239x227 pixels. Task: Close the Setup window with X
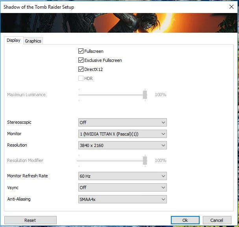point(232,7)
